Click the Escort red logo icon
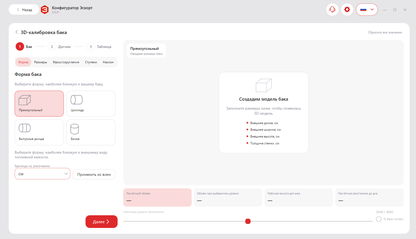The image size is (416, 239). tap(45, 10)
